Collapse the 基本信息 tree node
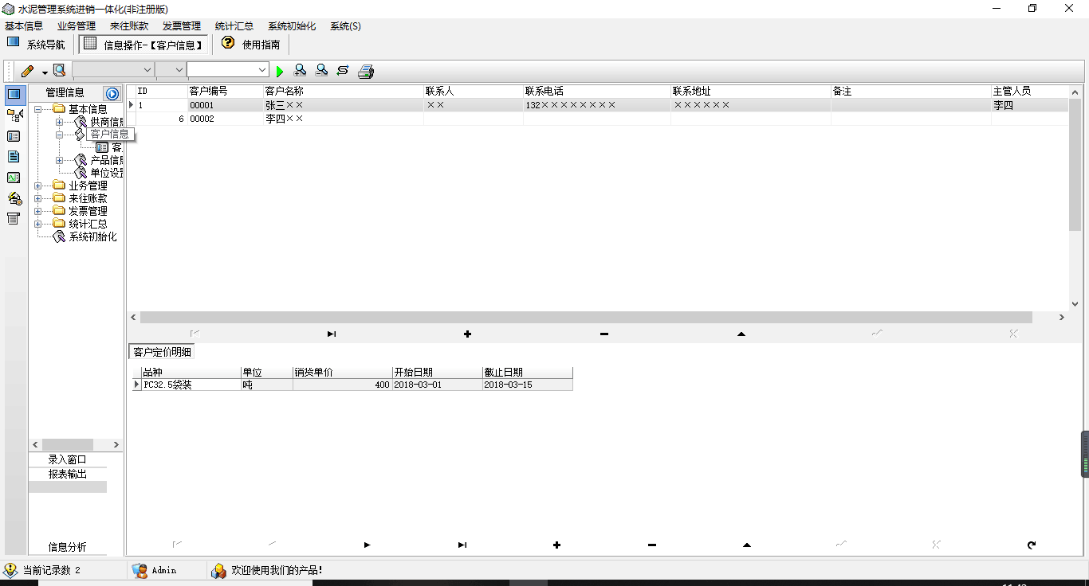1089x586 pixels. coord(37,109)
